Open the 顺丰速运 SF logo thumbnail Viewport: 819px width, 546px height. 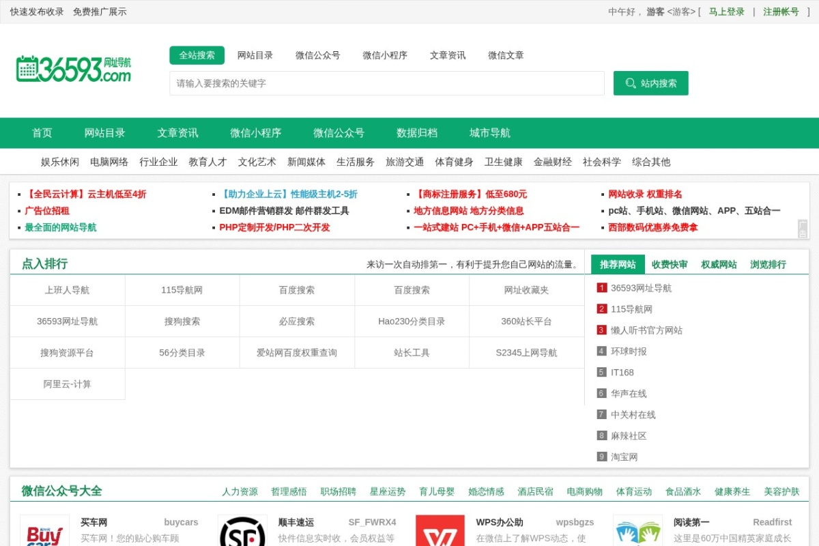[x=242, y=530]
